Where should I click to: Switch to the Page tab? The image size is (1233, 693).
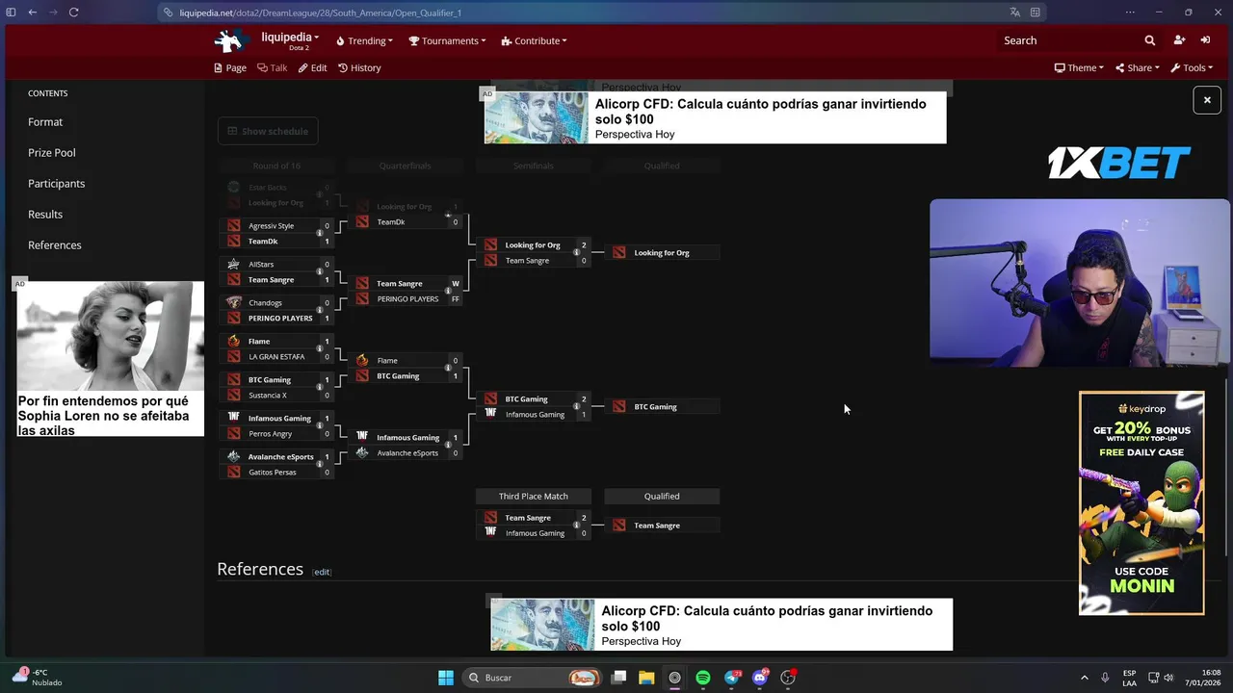click(x=230, y=67)
